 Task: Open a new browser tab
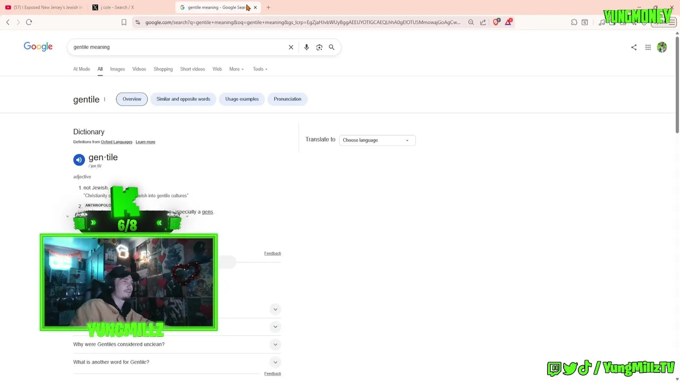point(268,7)
